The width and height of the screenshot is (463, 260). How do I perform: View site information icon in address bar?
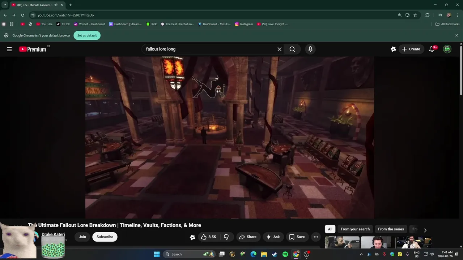(33, 15)
